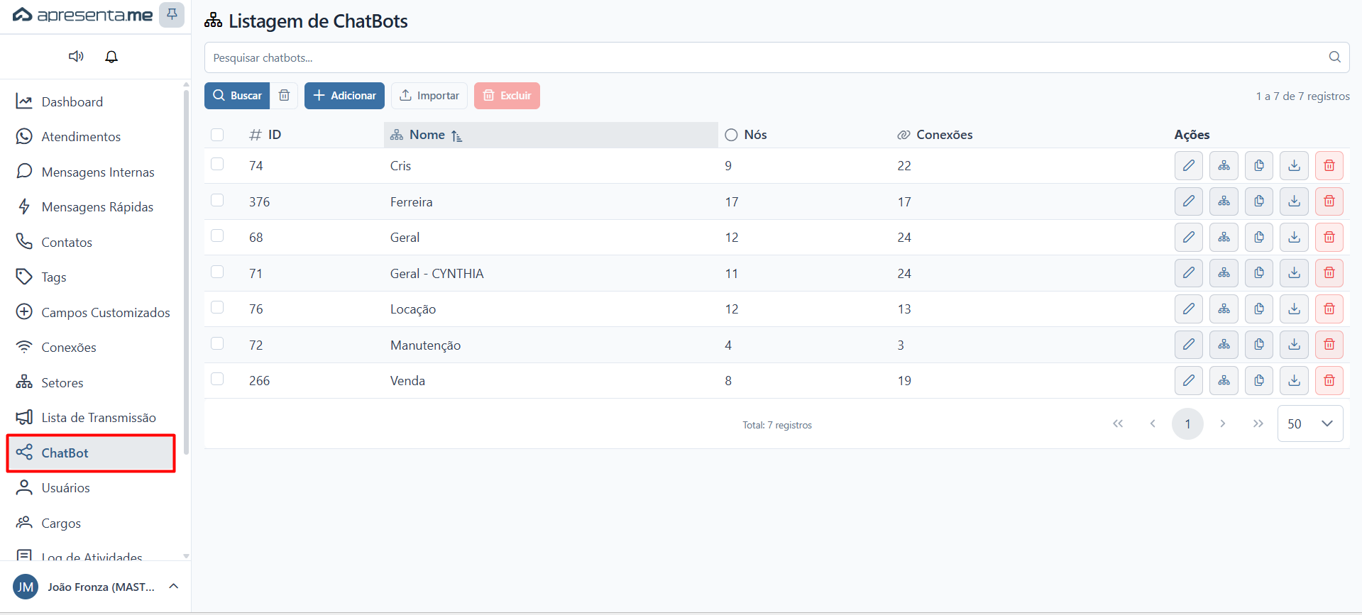Clear filters with the trash icon beside Buscar
The width and height of the screenshot is (1362, 615).
pos(284,96)
